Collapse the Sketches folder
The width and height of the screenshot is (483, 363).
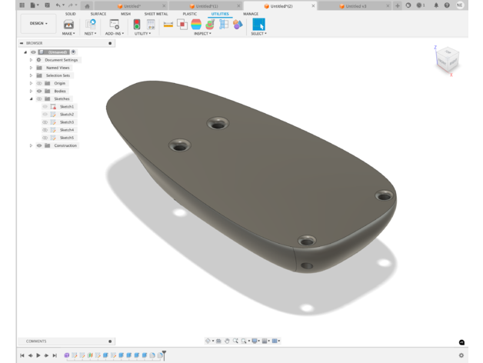point(32,99)
